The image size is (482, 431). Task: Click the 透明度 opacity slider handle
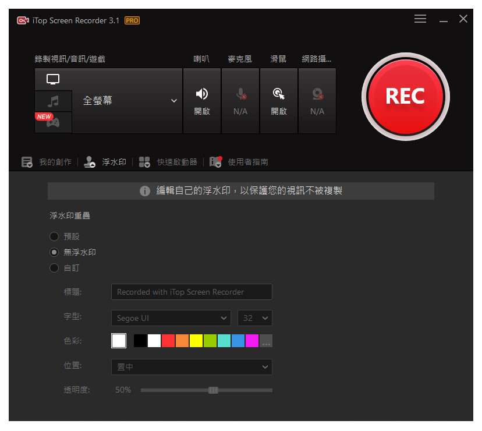(213, 390)
